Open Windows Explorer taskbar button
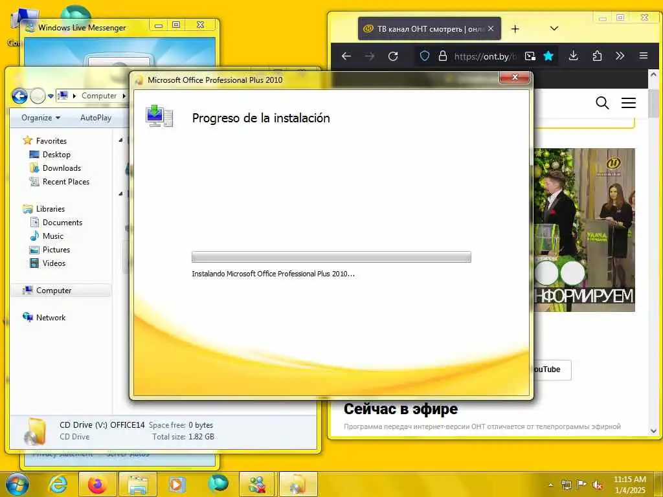 coord(138,484)
